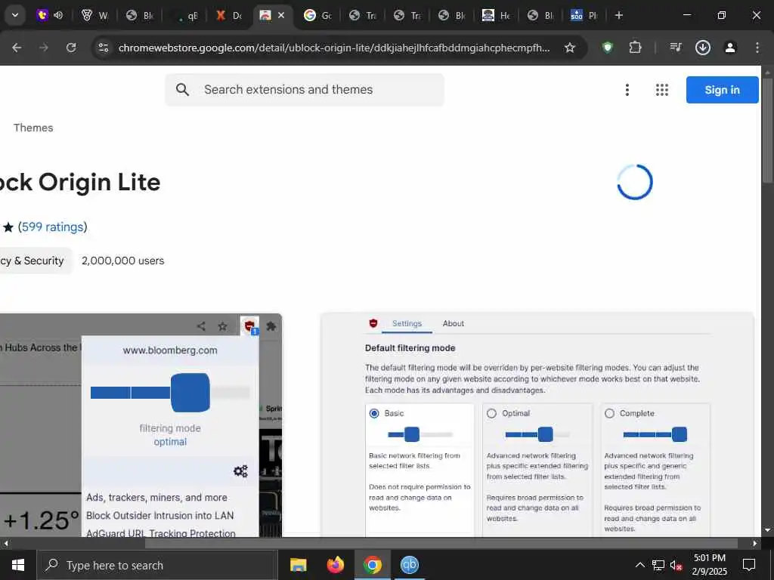Open the muted volume tray icon
The height and width of the screenshot is (580, 774).
point(676,565)
